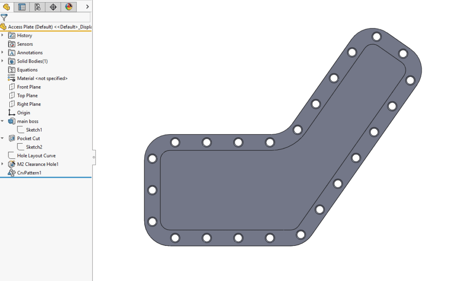Image resolution: width=456 pixels, height=281 pixels.
Task: Expand the Annotations folder
Action: tap(3, 52)
